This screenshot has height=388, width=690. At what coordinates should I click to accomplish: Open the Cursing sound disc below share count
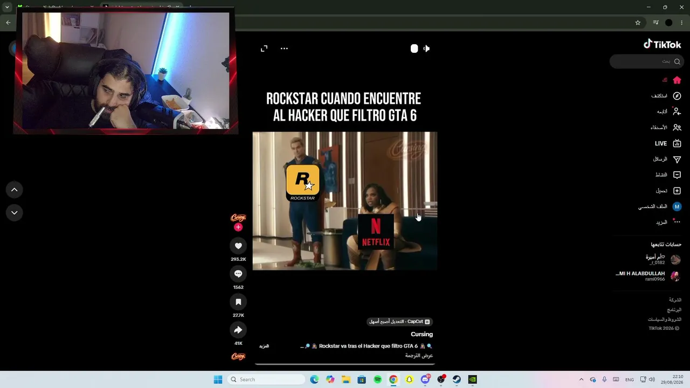tap(238, 356)
